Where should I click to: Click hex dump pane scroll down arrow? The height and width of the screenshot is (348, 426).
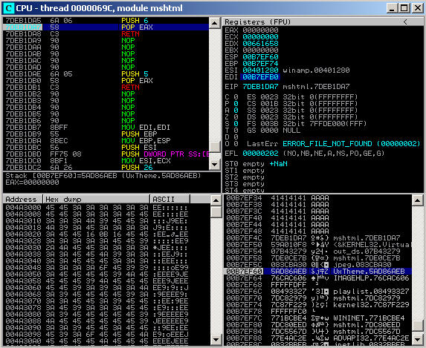(216, 339)
